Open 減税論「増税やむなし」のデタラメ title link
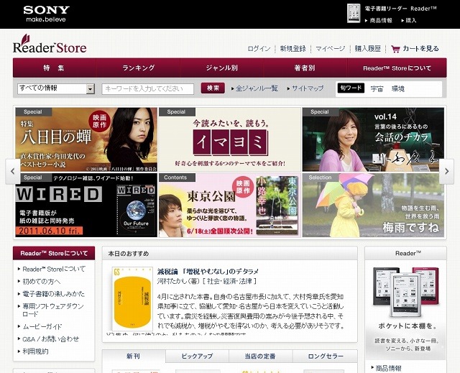460x373 pixels. click(208, 271)
